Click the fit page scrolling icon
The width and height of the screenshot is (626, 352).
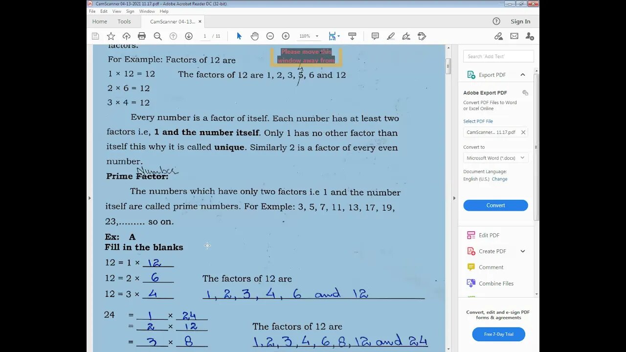point(332,36)
